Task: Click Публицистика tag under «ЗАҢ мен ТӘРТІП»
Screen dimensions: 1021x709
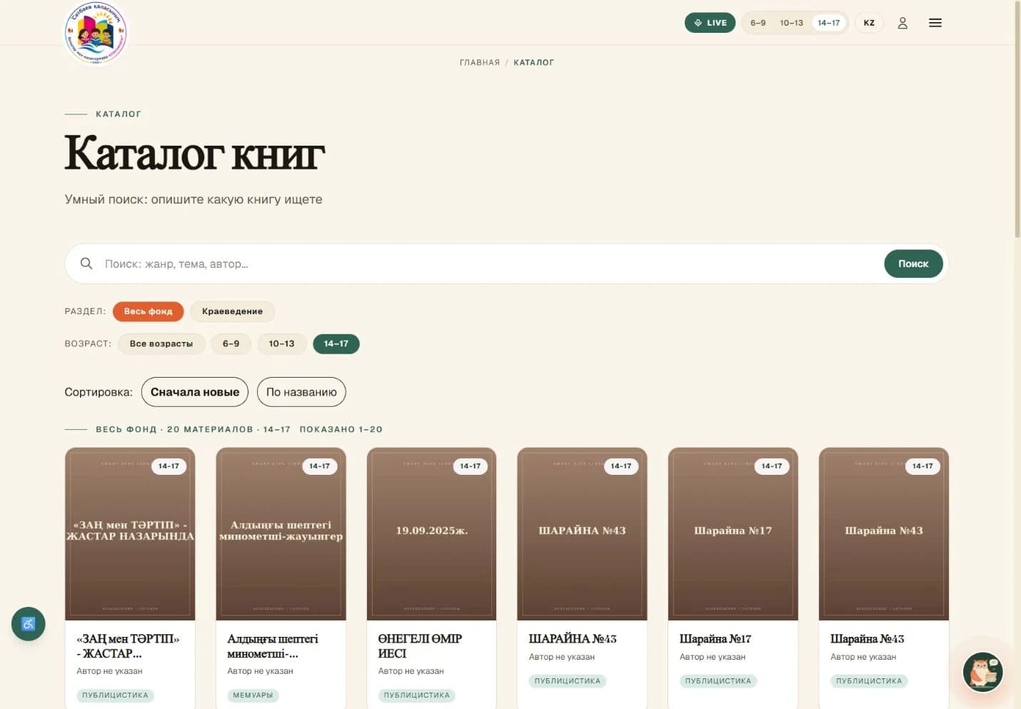Action: click(115, 695)
